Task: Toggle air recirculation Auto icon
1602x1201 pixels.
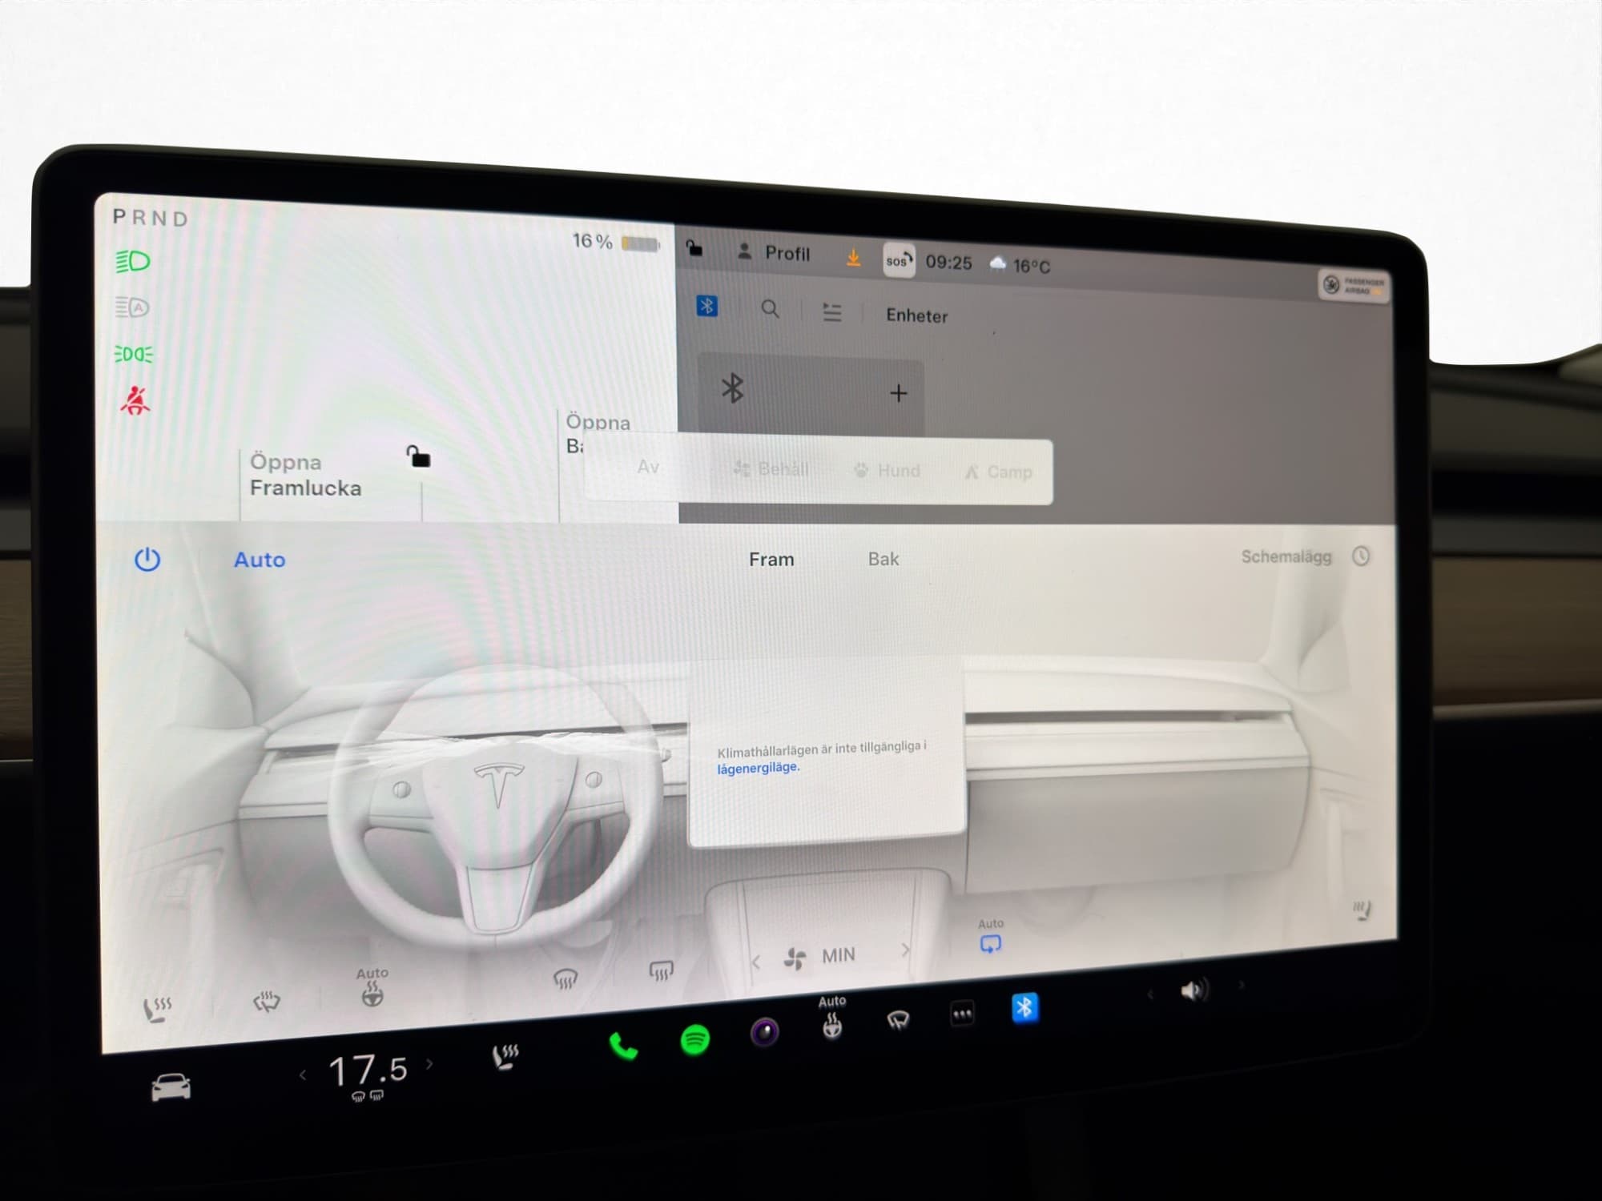Action: tap(990, 943)
